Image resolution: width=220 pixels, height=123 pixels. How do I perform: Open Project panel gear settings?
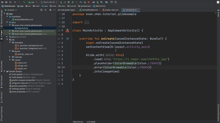(x=51, y=10)
